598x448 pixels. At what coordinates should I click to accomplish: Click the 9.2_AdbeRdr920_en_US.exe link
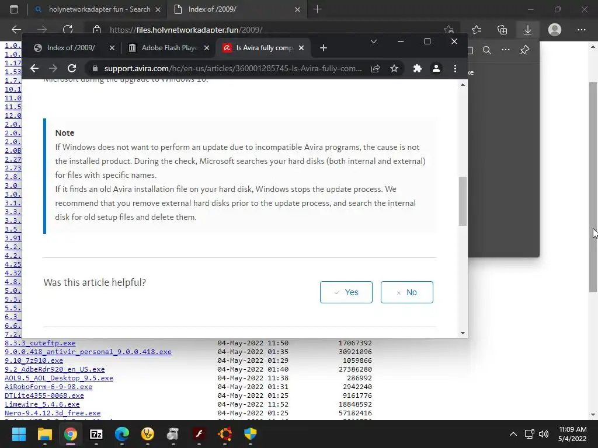click(x=54, y=369)
